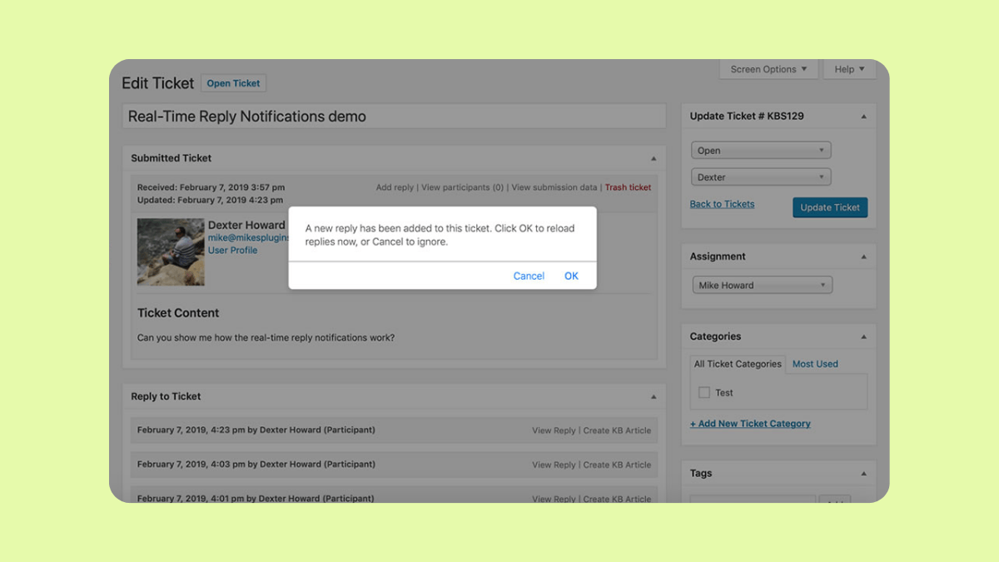Click the Trash ticket link
The height and width of the screenshot is (562, 999).
coord(628,187)
